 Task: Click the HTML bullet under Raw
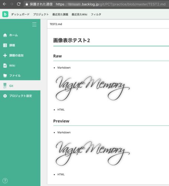(x=61, y=110)
